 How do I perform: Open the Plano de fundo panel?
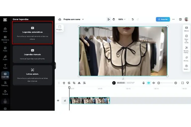coord(186,39)
